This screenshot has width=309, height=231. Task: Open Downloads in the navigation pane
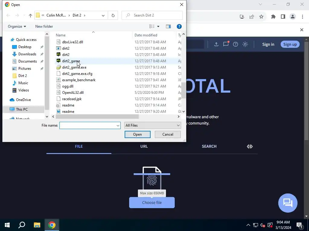pos(27,54)
